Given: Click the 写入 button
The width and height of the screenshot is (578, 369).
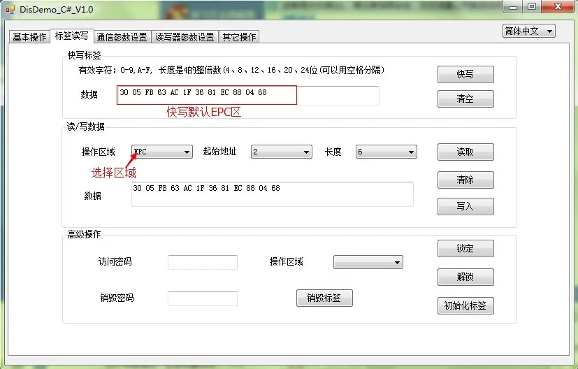Looking at the screenshot, I should coord(465,206).
